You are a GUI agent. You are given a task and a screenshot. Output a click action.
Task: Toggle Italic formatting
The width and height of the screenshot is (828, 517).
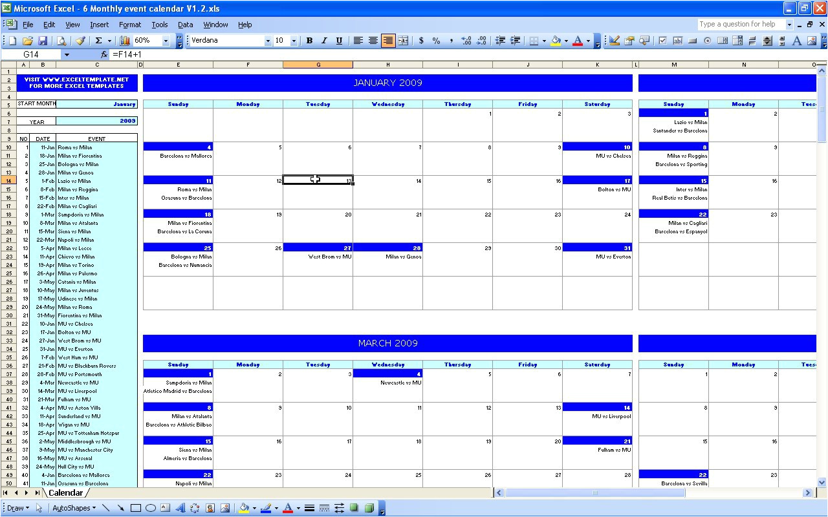324,41
